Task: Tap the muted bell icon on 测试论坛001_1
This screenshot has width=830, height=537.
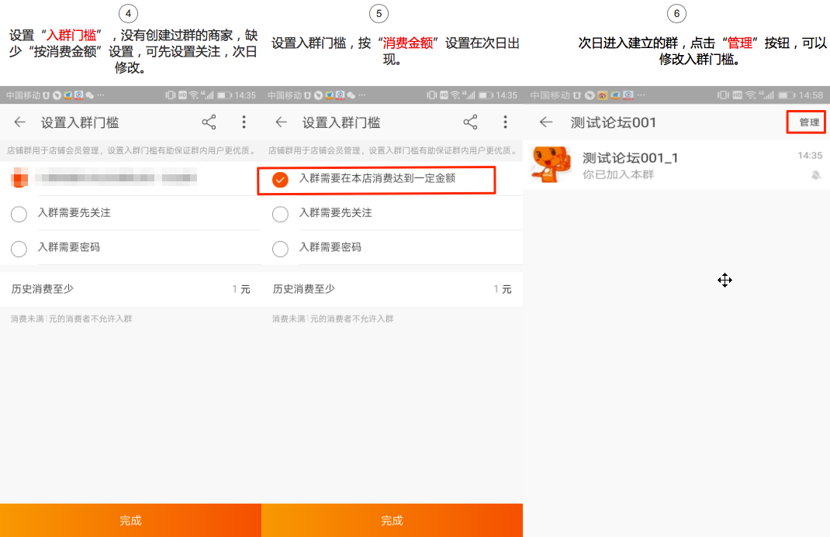Action: click(x=816, y=175)
